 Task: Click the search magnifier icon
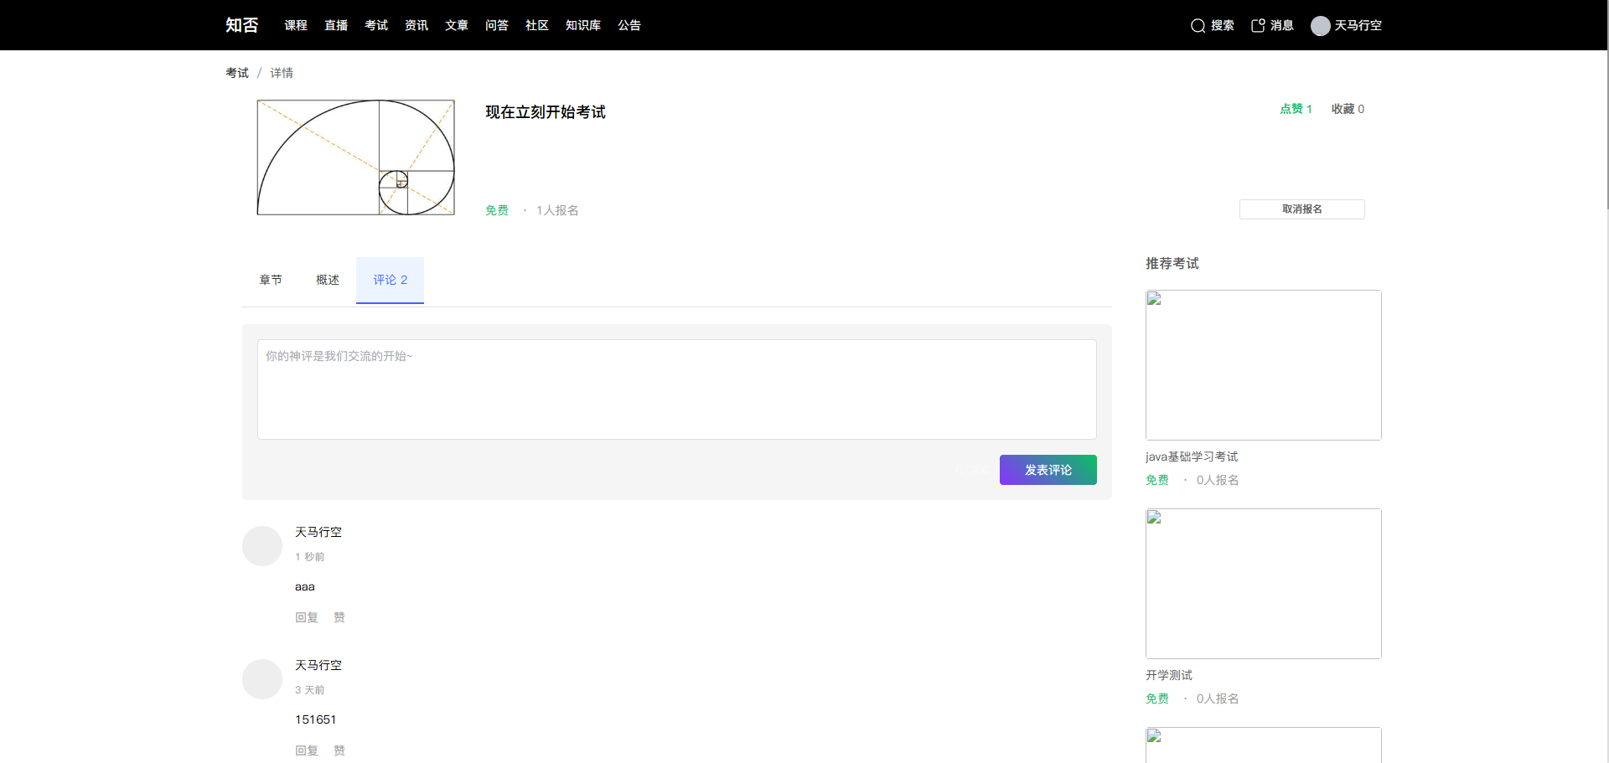(x=1198, y=26)
